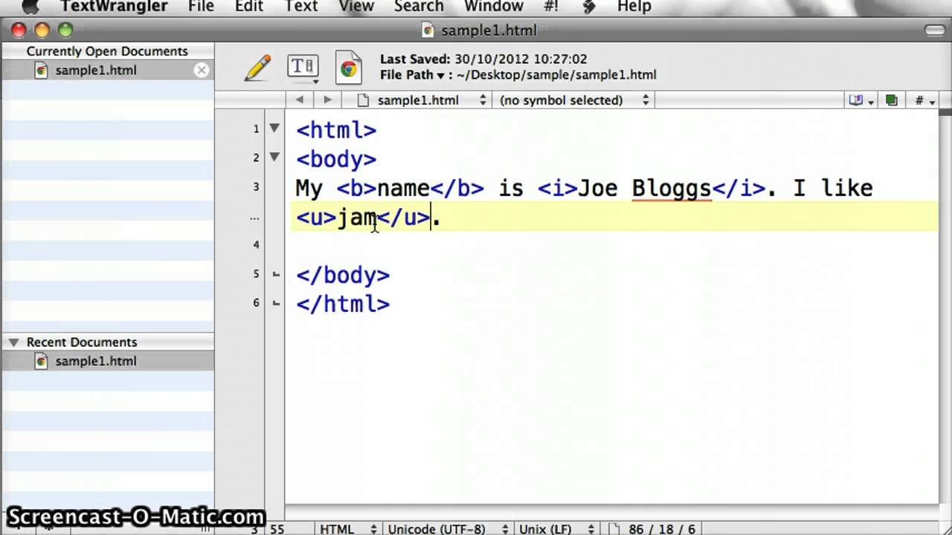Click the underlined word "Bloggs" in the editor
Screen dimensions: 952x535
pos(672,188)
